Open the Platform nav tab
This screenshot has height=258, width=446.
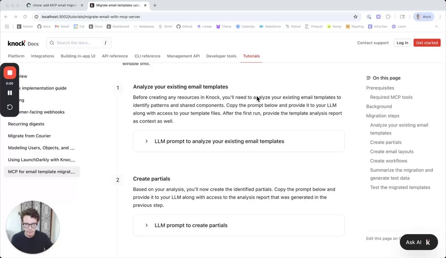pyautogui.click(x=16, y=56)
